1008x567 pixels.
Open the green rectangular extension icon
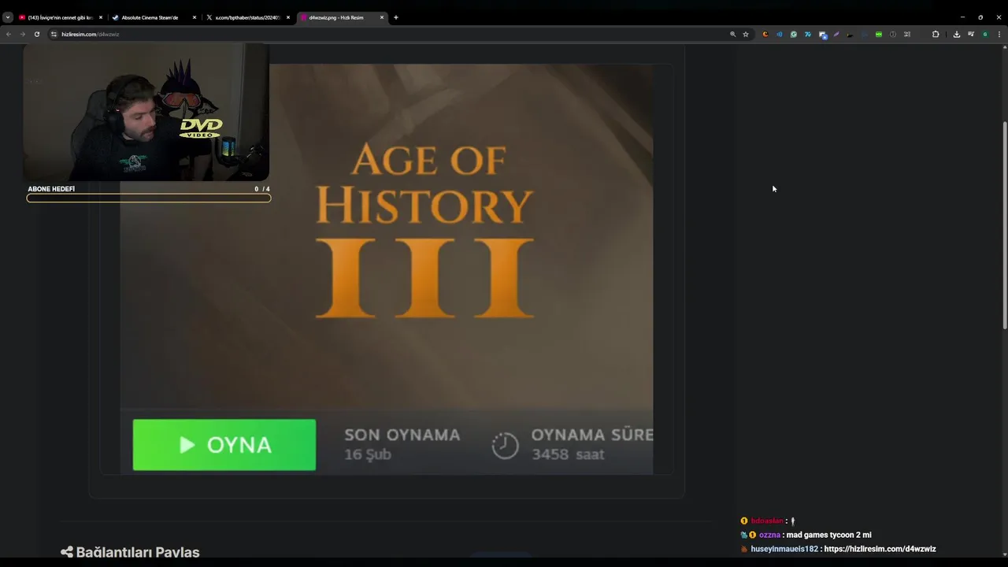tap(879, 34)
